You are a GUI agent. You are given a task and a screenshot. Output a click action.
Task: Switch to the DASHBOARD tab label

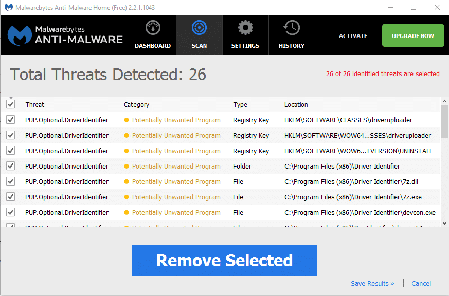[153, 46]
